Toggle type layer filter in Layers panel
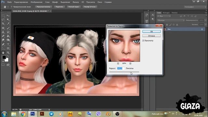This screenshot has width=208, height=117. point(188,16)
